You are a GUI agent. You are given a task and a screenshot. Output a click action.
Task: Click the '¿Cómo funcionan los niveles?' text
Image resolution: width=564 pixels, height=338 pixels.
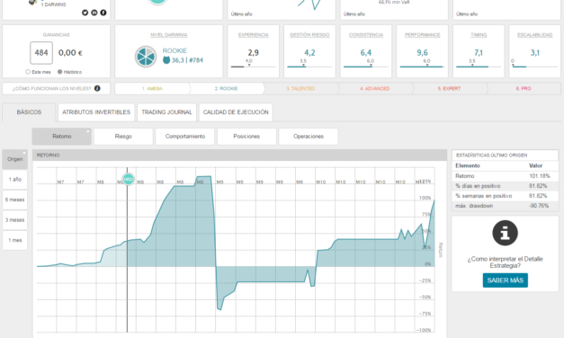(x=52, y=88)
